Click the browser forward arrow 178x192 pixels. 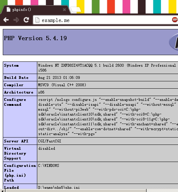click(16, 20)
